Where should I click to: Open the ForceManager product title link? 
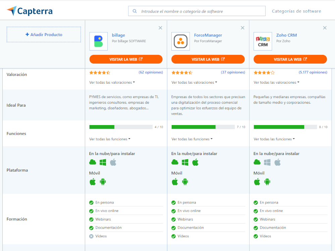pyautogui.click(x=208, y=35)
